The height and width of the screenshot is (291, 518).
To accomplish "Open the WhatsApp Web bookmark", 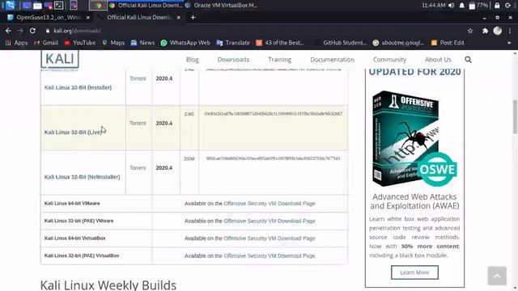I will [x=185, y=43].
